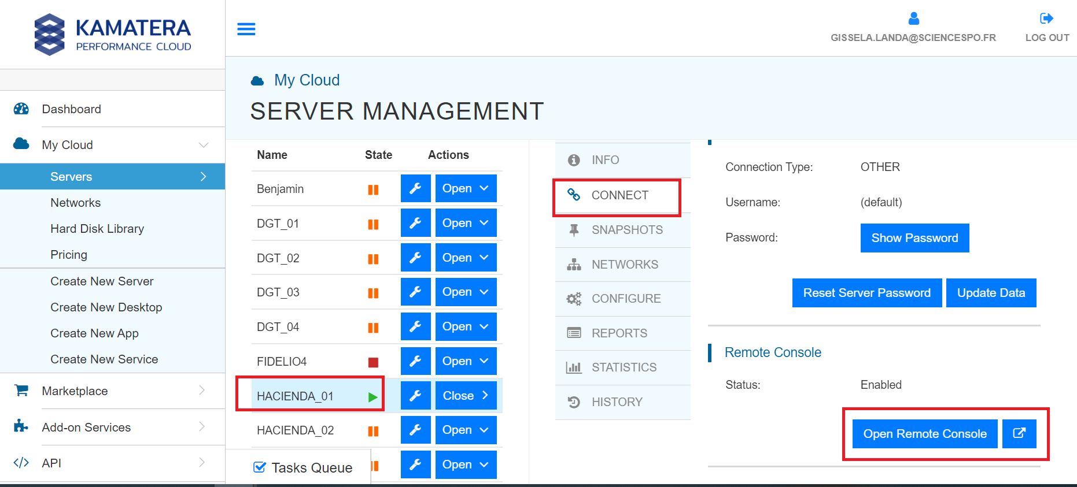
Task: Click the Marketplace shopping cart icon
Action: coord(21,391)
